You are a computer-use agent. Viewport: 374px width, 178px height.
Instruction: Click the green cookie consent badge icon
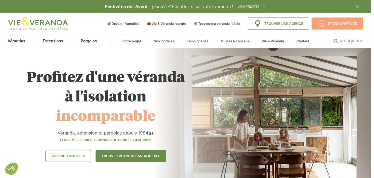[x=11, y=169]
